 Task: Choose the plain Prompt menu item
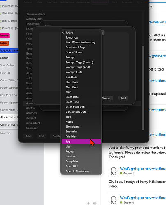pos(81,57)
